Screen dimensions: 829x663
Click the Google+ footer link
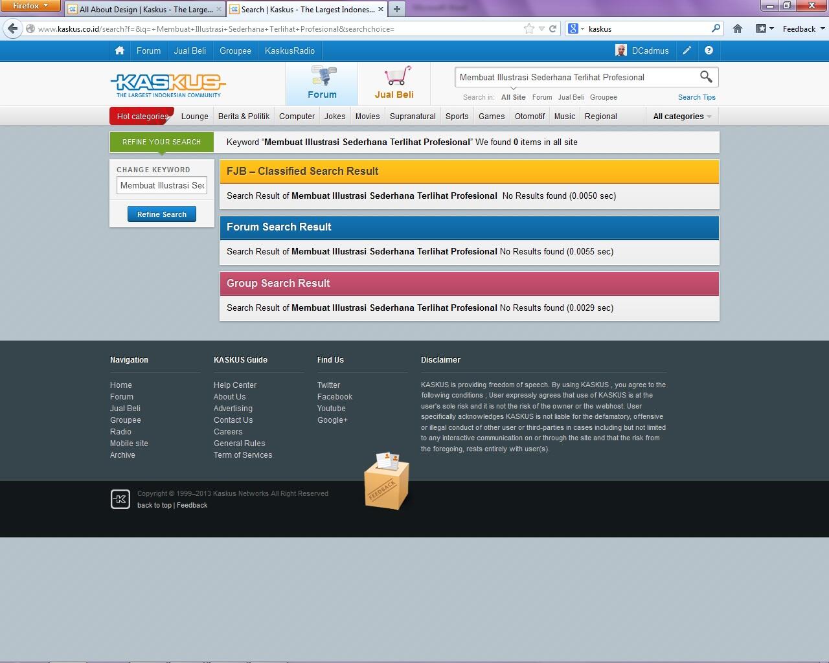coord(332,420)
